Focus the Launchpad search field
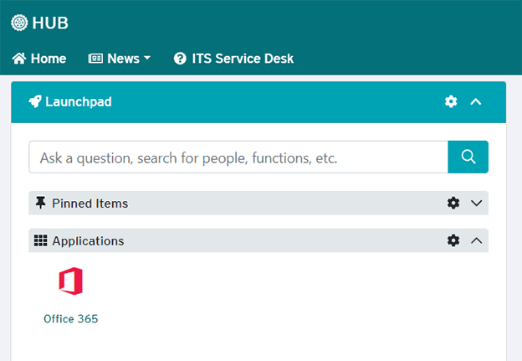Image resolution: width=522 pixels, height=361 pixels. [x=238, y=157]
